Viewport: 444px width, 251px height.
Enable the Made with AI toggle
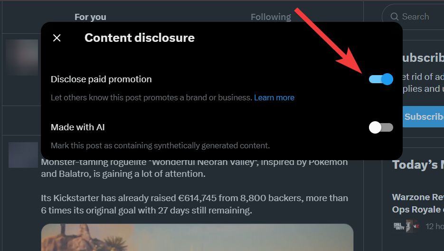tap(381, 127)
